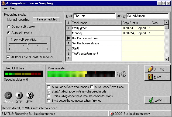Enable Auto Load/Save tracknames
Image resolution: width=172 pixels, height=117 pixels.
click(49, 87)
